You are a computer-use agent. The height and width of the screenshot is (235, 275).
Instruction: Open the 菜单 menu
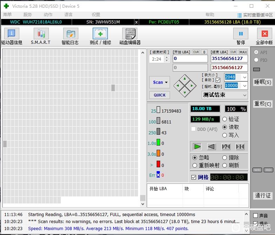coord(7,14)
